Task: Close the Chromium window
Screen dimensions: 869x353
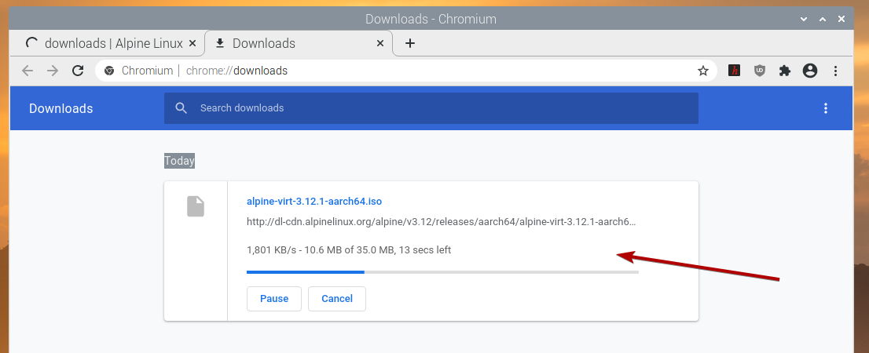Action: click(x=841, y=19)
